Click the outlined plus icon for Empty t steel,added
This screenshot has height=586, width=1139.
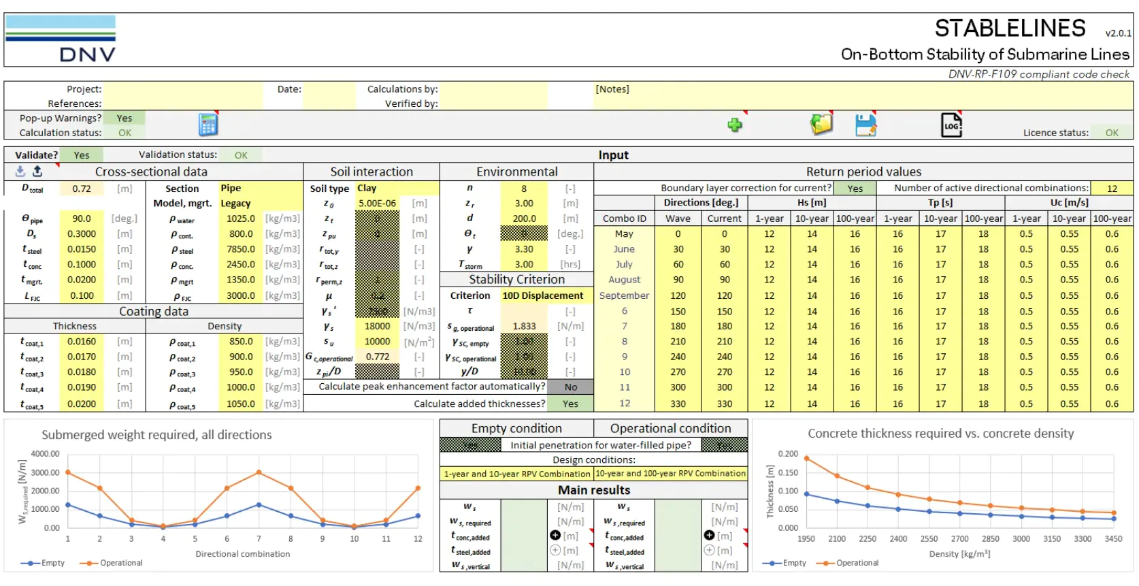[555, 550]
